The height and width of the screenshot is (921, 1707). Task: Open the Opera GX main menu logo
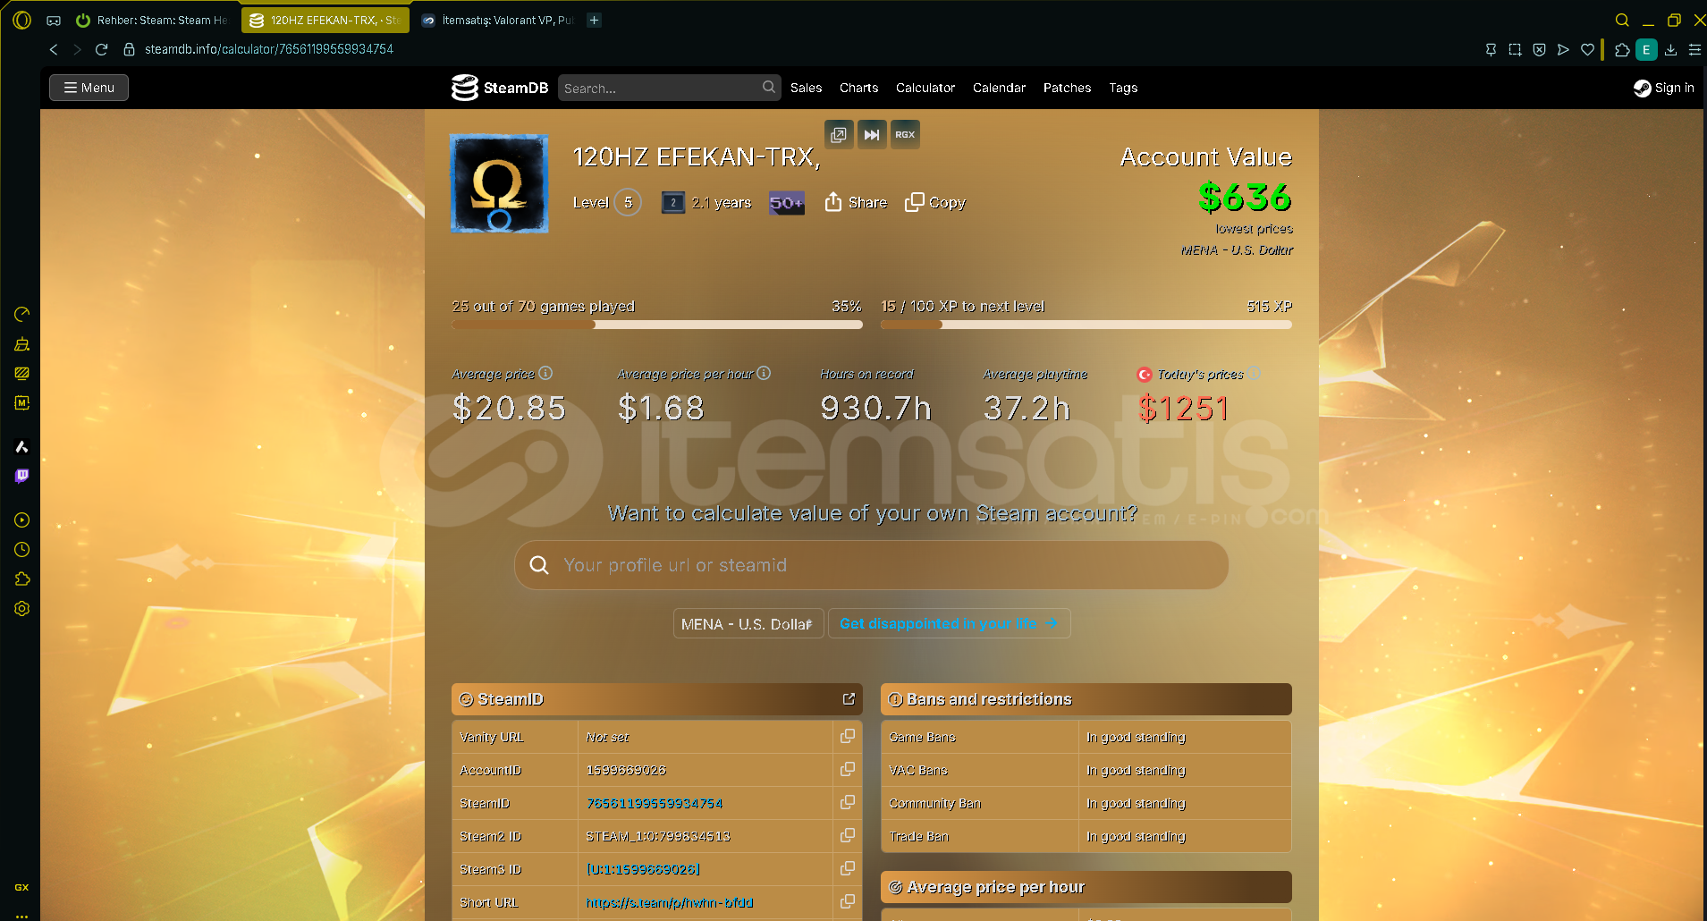tap(22, 20)
